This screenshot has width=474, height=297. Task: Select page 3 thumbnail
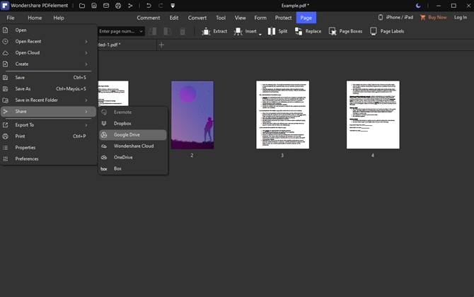click(283, 115)
